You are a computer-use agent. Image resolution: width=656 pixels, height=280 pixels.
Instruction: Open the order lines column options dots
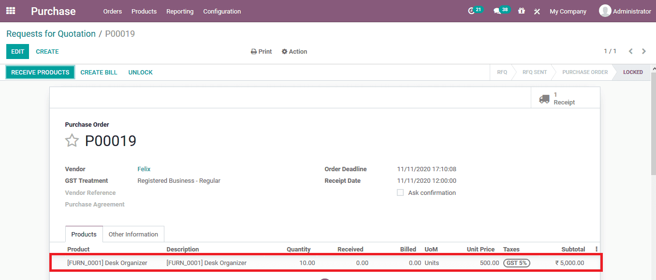click(x=596, y=249)
